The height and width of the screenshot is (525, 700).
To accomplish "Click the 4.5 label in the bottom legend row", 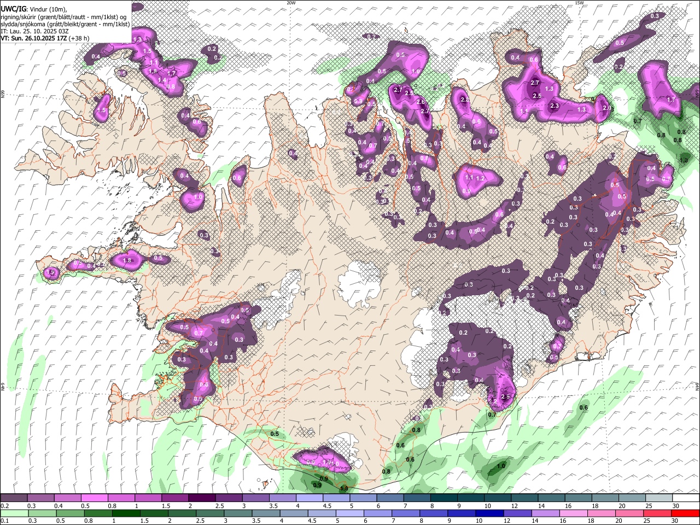I will coord(312,521).
